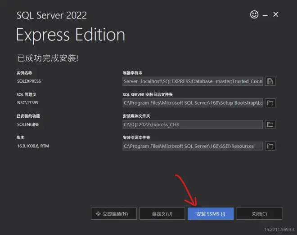Start the SSMS install with 安装 SSMS (I)
This screenshot has width=297, height=235.
211,213
